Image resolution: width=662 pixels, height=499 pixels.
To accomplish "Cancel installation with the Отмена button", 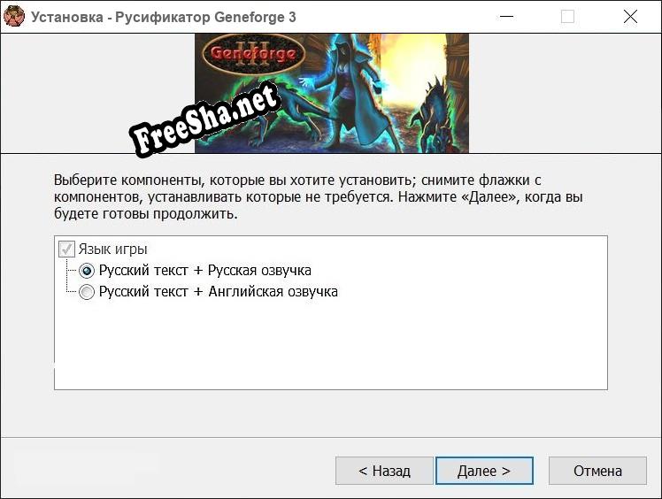I will click(x=597, y=471).
